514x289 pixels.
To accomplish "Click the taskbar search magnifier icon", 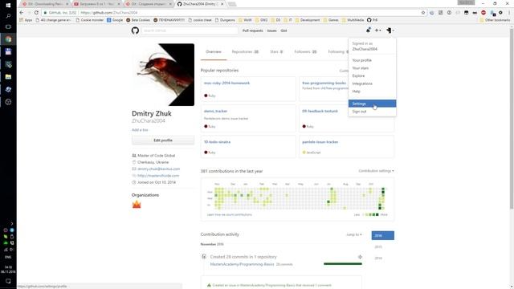I will (8, 16).
